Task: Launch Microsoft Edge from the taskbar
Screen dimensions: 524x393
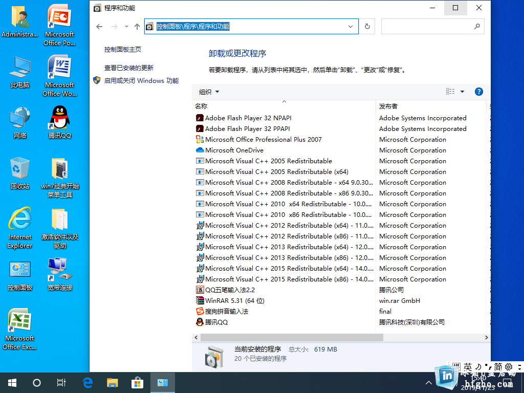Action: click(88, 383)
